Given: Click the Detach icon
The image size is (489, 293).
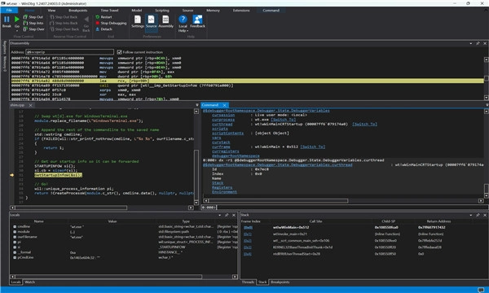Looking at the screenshot, I should coord(98,29).
